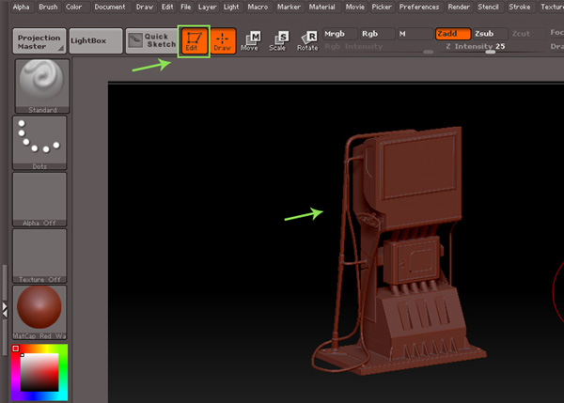Pick a color in the color picker square

coord(39,372)
